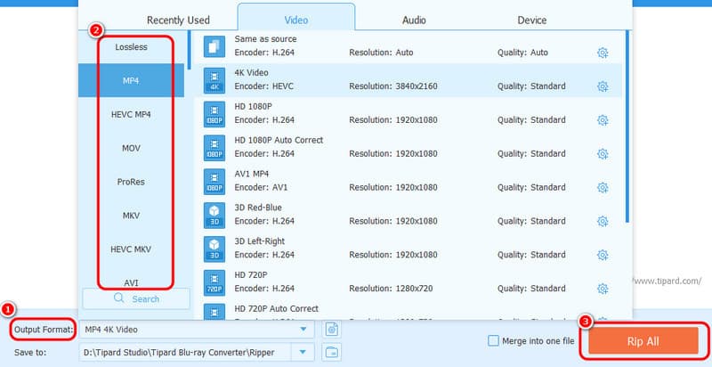Click the preset list vertical scrollbar
Image resolution: width=712 pixels, height=367 pixels.
click(x=627, y=126)
